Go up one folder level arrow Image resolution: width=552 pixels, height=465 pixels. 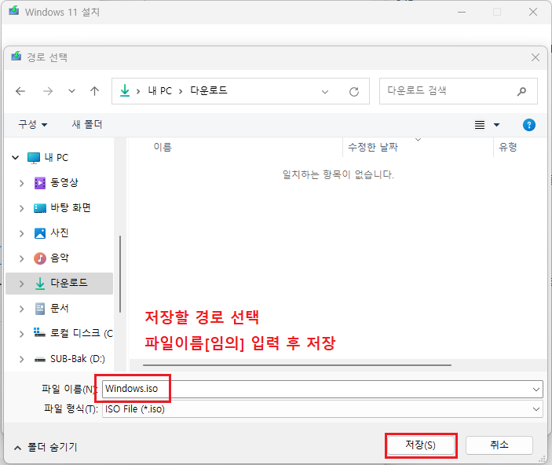click(x=94, y=91)
